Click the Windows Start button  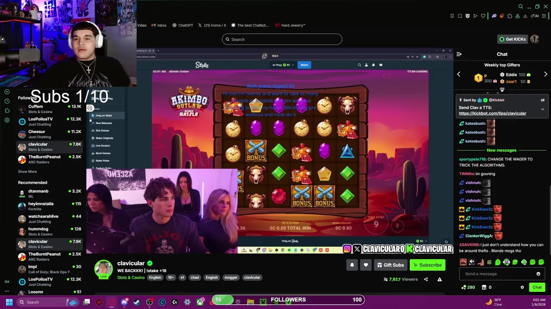coord(9,302)
